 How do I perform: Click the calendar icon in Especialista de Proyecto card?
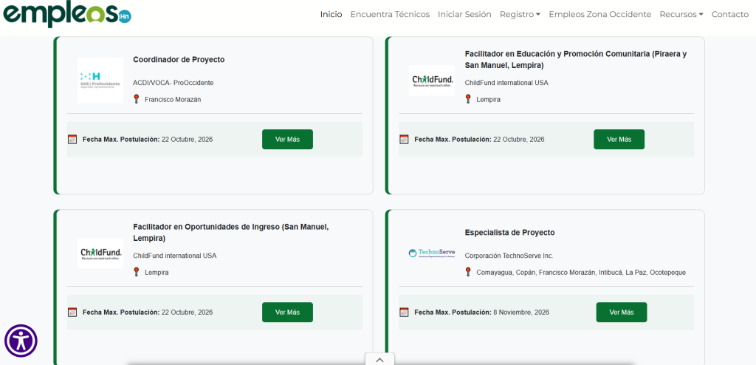point(404,313)
